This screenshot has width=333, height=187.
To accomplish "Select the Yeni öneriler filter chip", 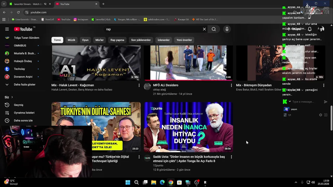I will pos(184,40).
